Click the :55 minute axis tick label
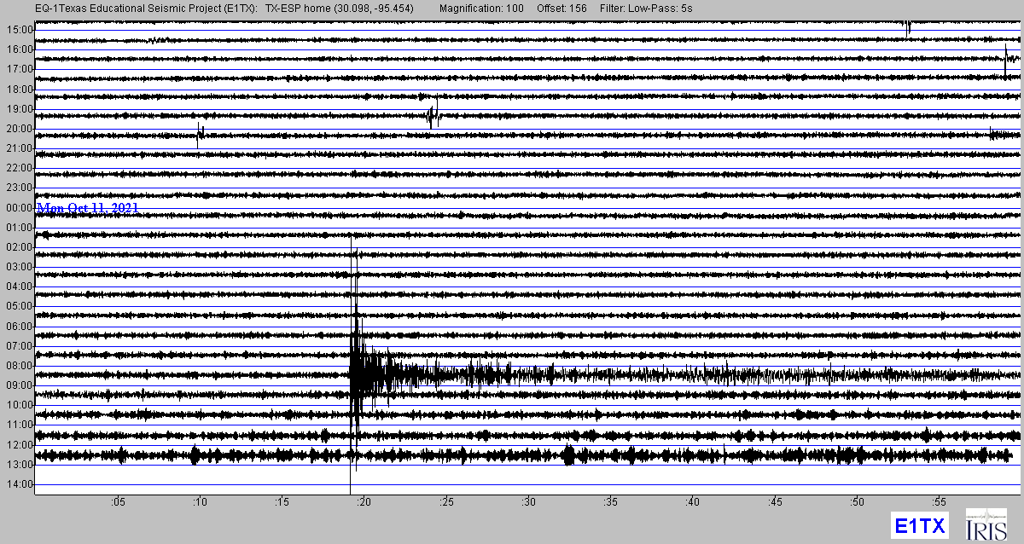 (x=941, y=501)
